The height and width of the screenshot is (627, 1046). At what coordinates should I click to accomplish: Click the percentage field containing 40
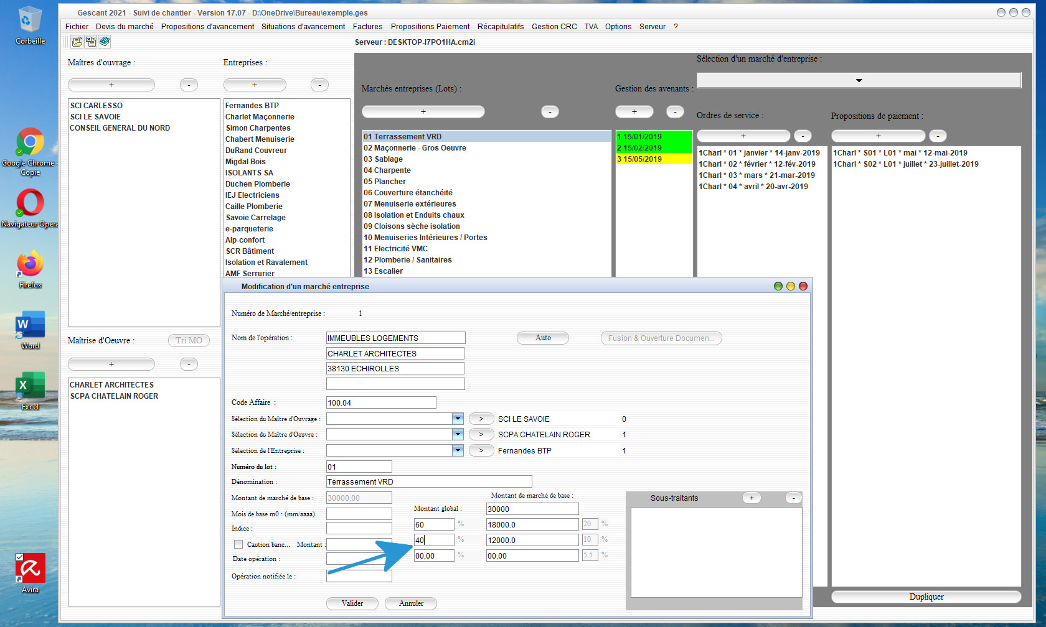tap(434, 540)
